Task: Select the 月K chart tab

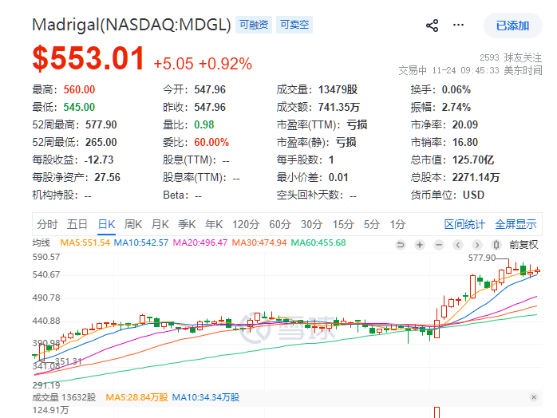Action: click(x=160, y=224)
